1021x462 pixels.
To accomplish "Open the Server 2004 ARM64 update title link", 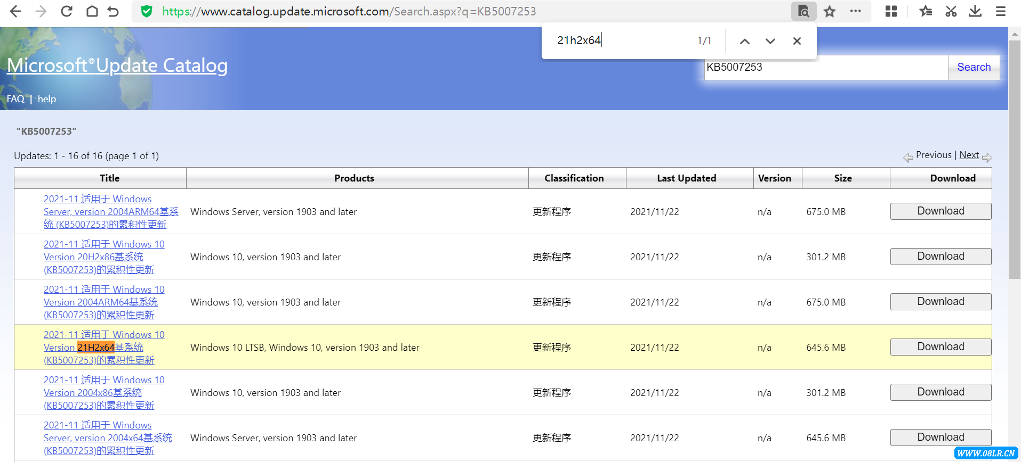I will coord(111,212).
